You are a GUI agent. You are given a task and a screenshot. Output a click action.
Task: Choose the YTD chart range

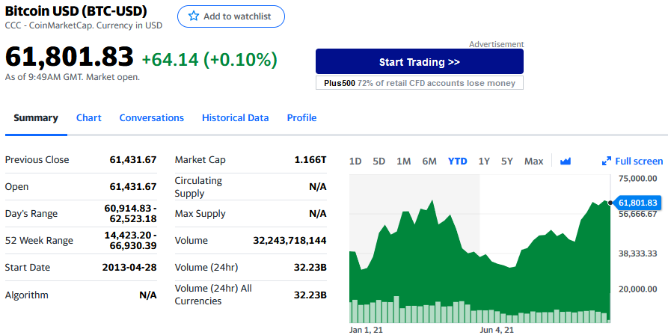point(457,161)
